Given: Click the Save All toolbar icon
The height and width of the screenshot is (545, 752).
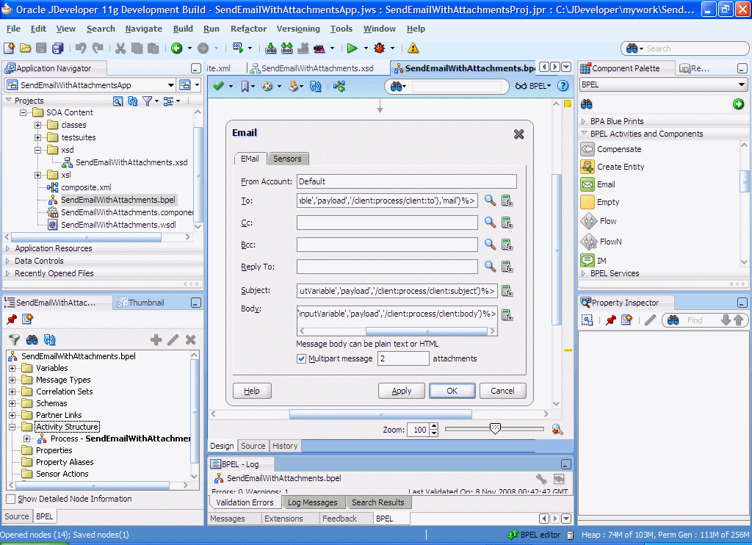Looking at the screenshot, I should [57, 48].
